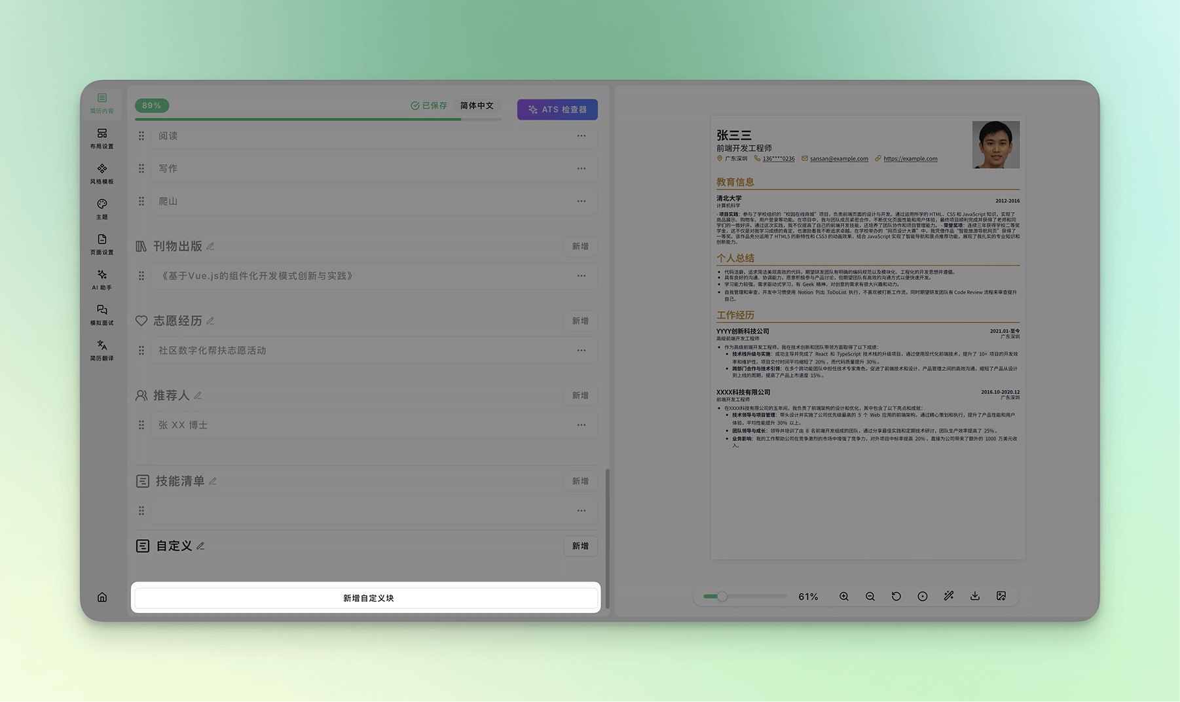Open the 简历内容 sidebar tab
The height and width of the screenshot is (702, 1180).
point(101,103)
